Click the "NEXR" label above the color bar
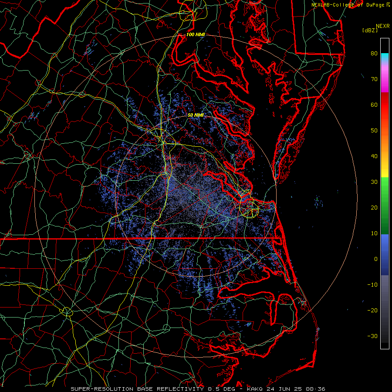The width and height of the screenshot is (392, 392). pos(383,26)
